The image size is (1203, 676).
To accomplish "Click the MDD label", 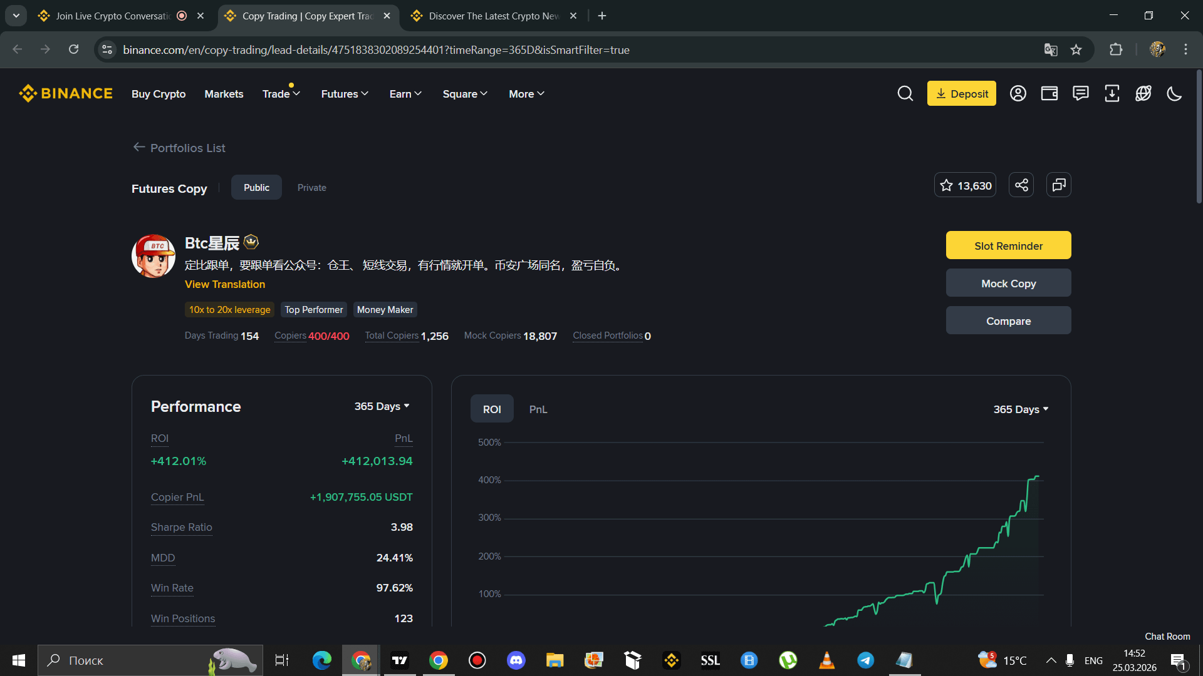I will click(x=163, y=558).
